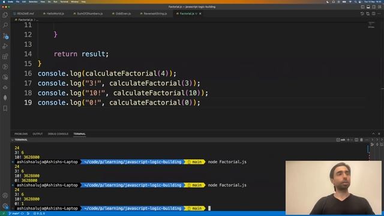The height and width of the screenshot is (216, 384).
Task: Open the File menu
Action: point(17,2)
